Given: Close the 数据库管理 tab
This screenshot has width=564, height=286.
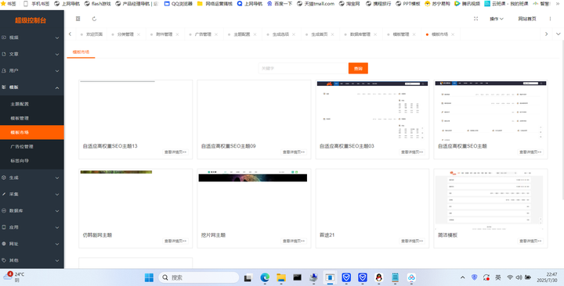Looking at the screenshot, I should [x=375, y=34].
